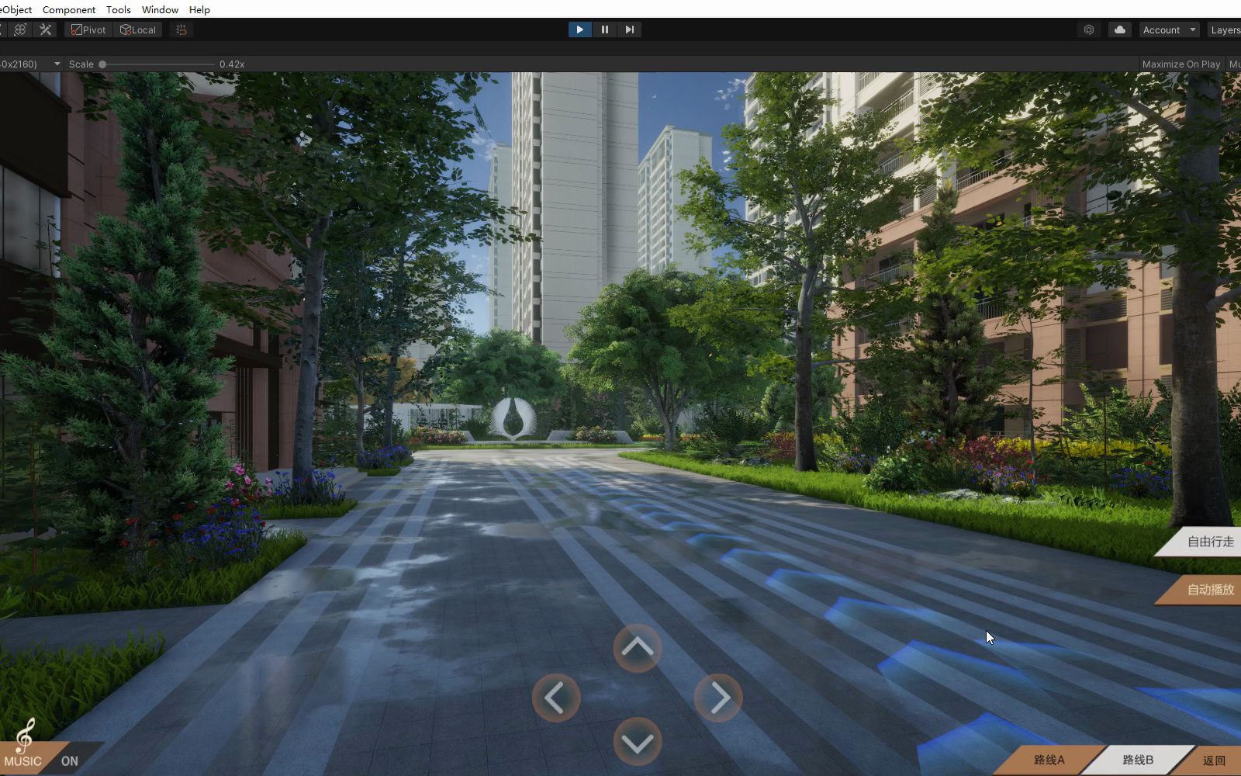
Task: Open the Layers dropdown
Action: 1225,29
